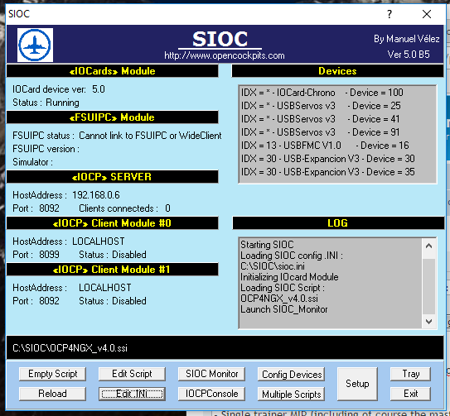Click the LOG panel header

tap(338, 223)
